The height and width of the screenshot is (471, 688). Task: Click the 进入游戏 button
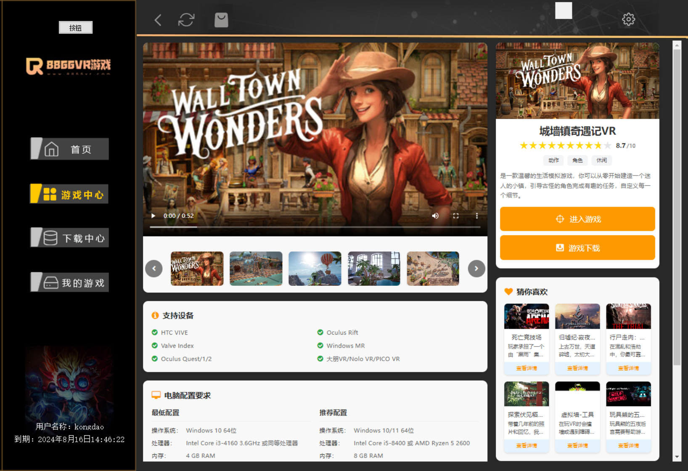pos(577,219)
